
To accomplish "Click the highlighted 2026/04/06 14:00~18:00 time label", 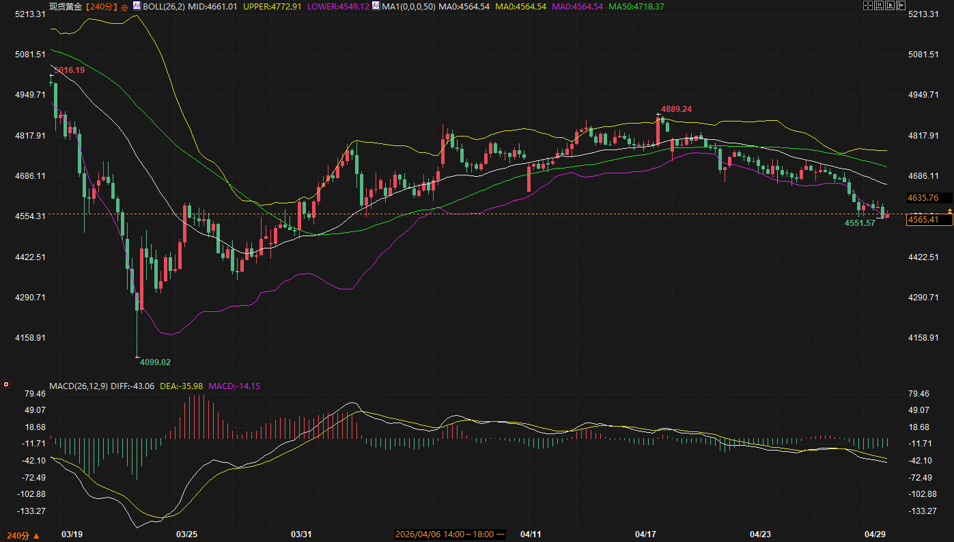I will click(451, 534).
